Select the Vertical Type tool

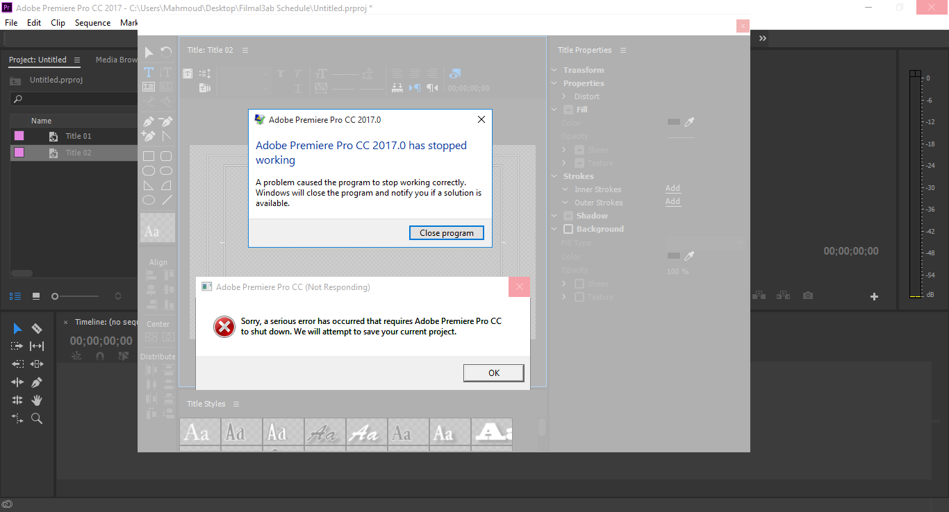point(165,72)
